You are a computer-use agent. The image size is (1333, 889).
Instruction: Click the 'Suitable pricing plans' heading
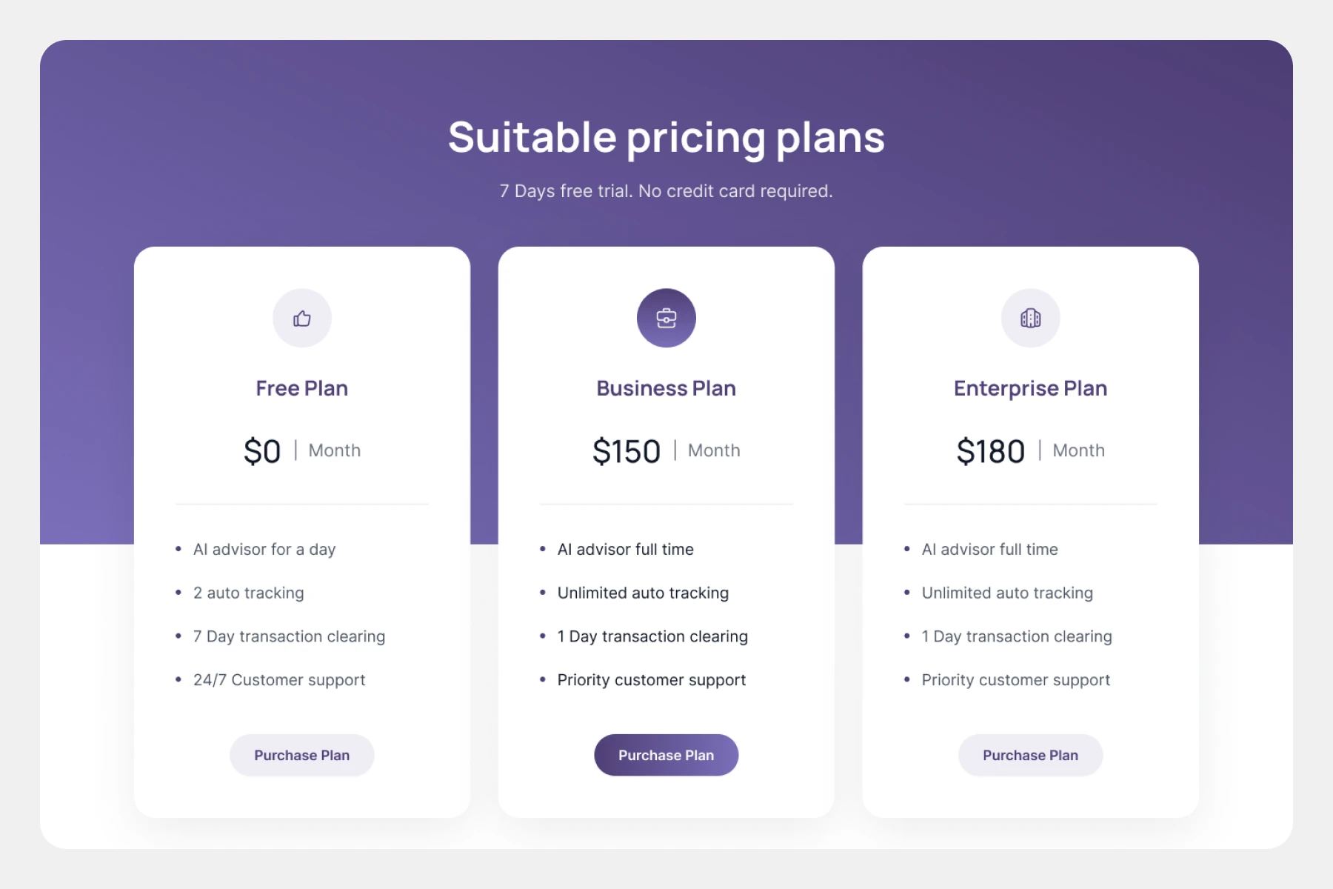tap(666, 137)
